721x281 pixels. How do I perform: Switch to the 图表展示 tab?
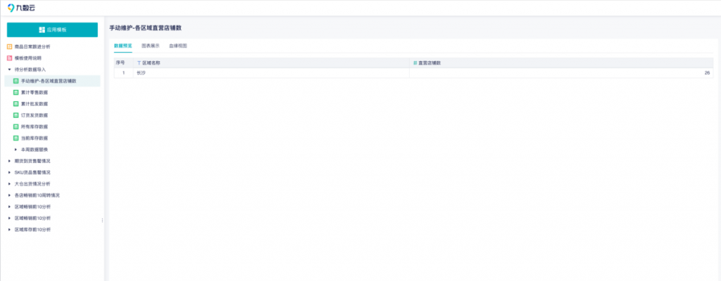click(x=150, y=45)
